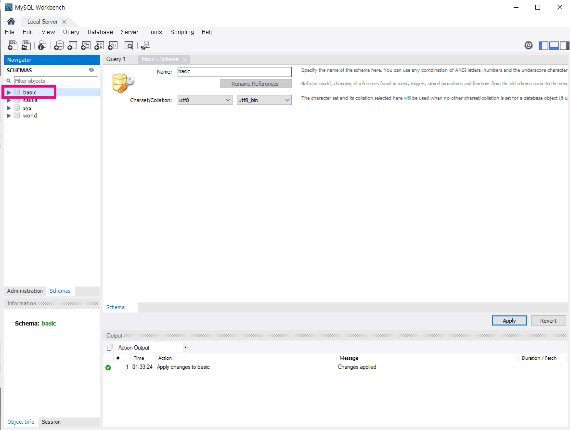Select the 'Apply changes to basic' output row

(335, 367)
